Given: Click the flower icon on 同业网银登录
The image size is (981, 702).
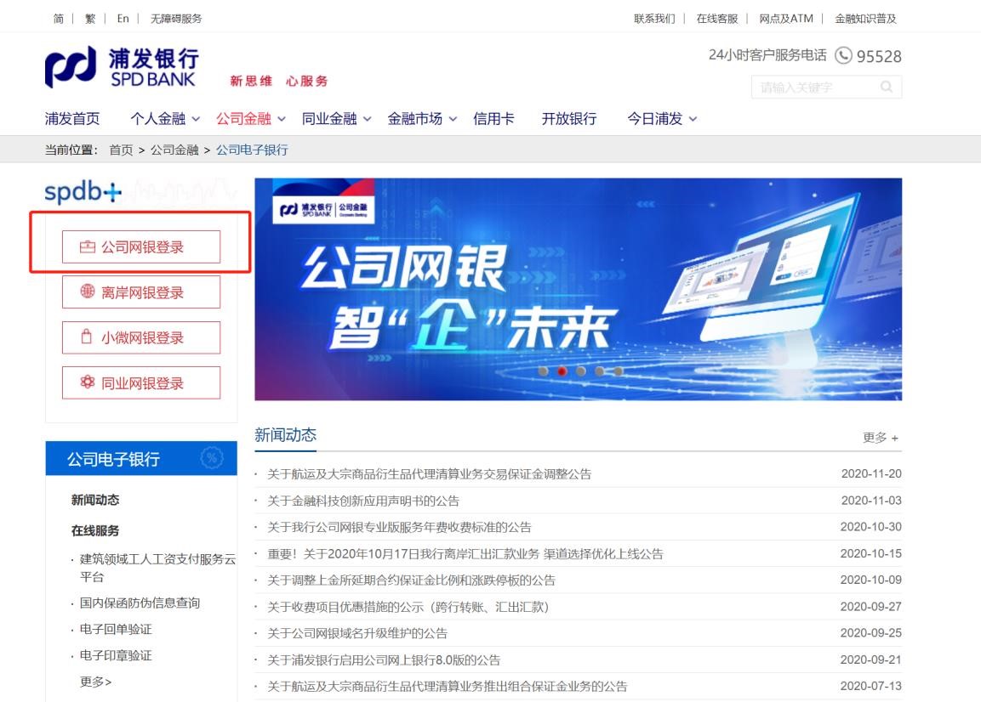Looking at the screenshot, I should click(x=88, y=382).
